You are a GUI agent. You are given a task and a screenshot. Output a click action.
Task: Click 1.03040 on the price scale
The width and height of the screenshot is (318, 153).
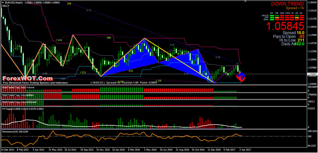point(312,84)
